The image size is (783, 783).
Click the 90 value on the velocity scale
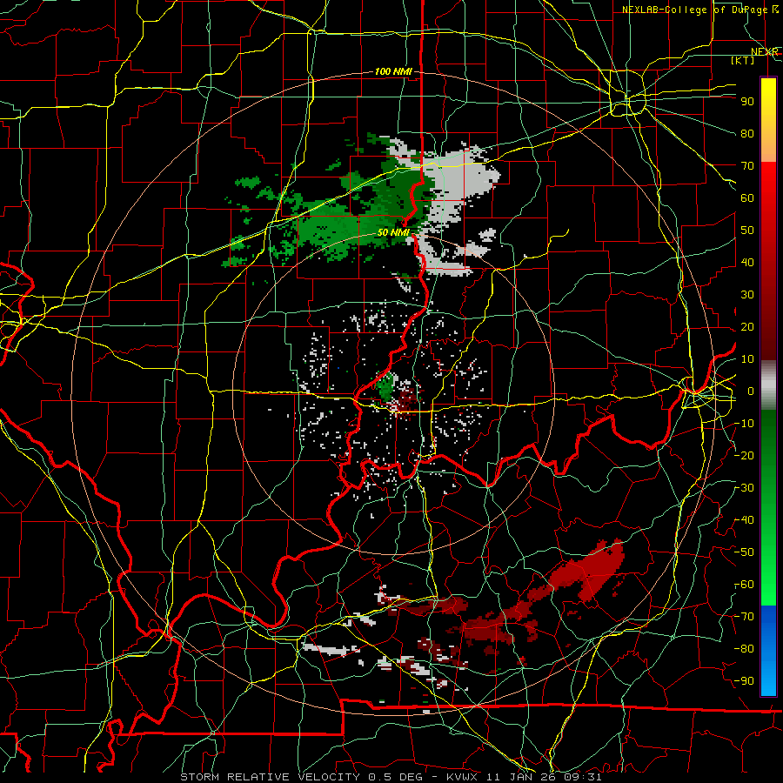(747, 102)
